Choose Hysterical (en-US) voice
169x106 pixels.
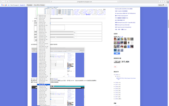coord(44,48)
